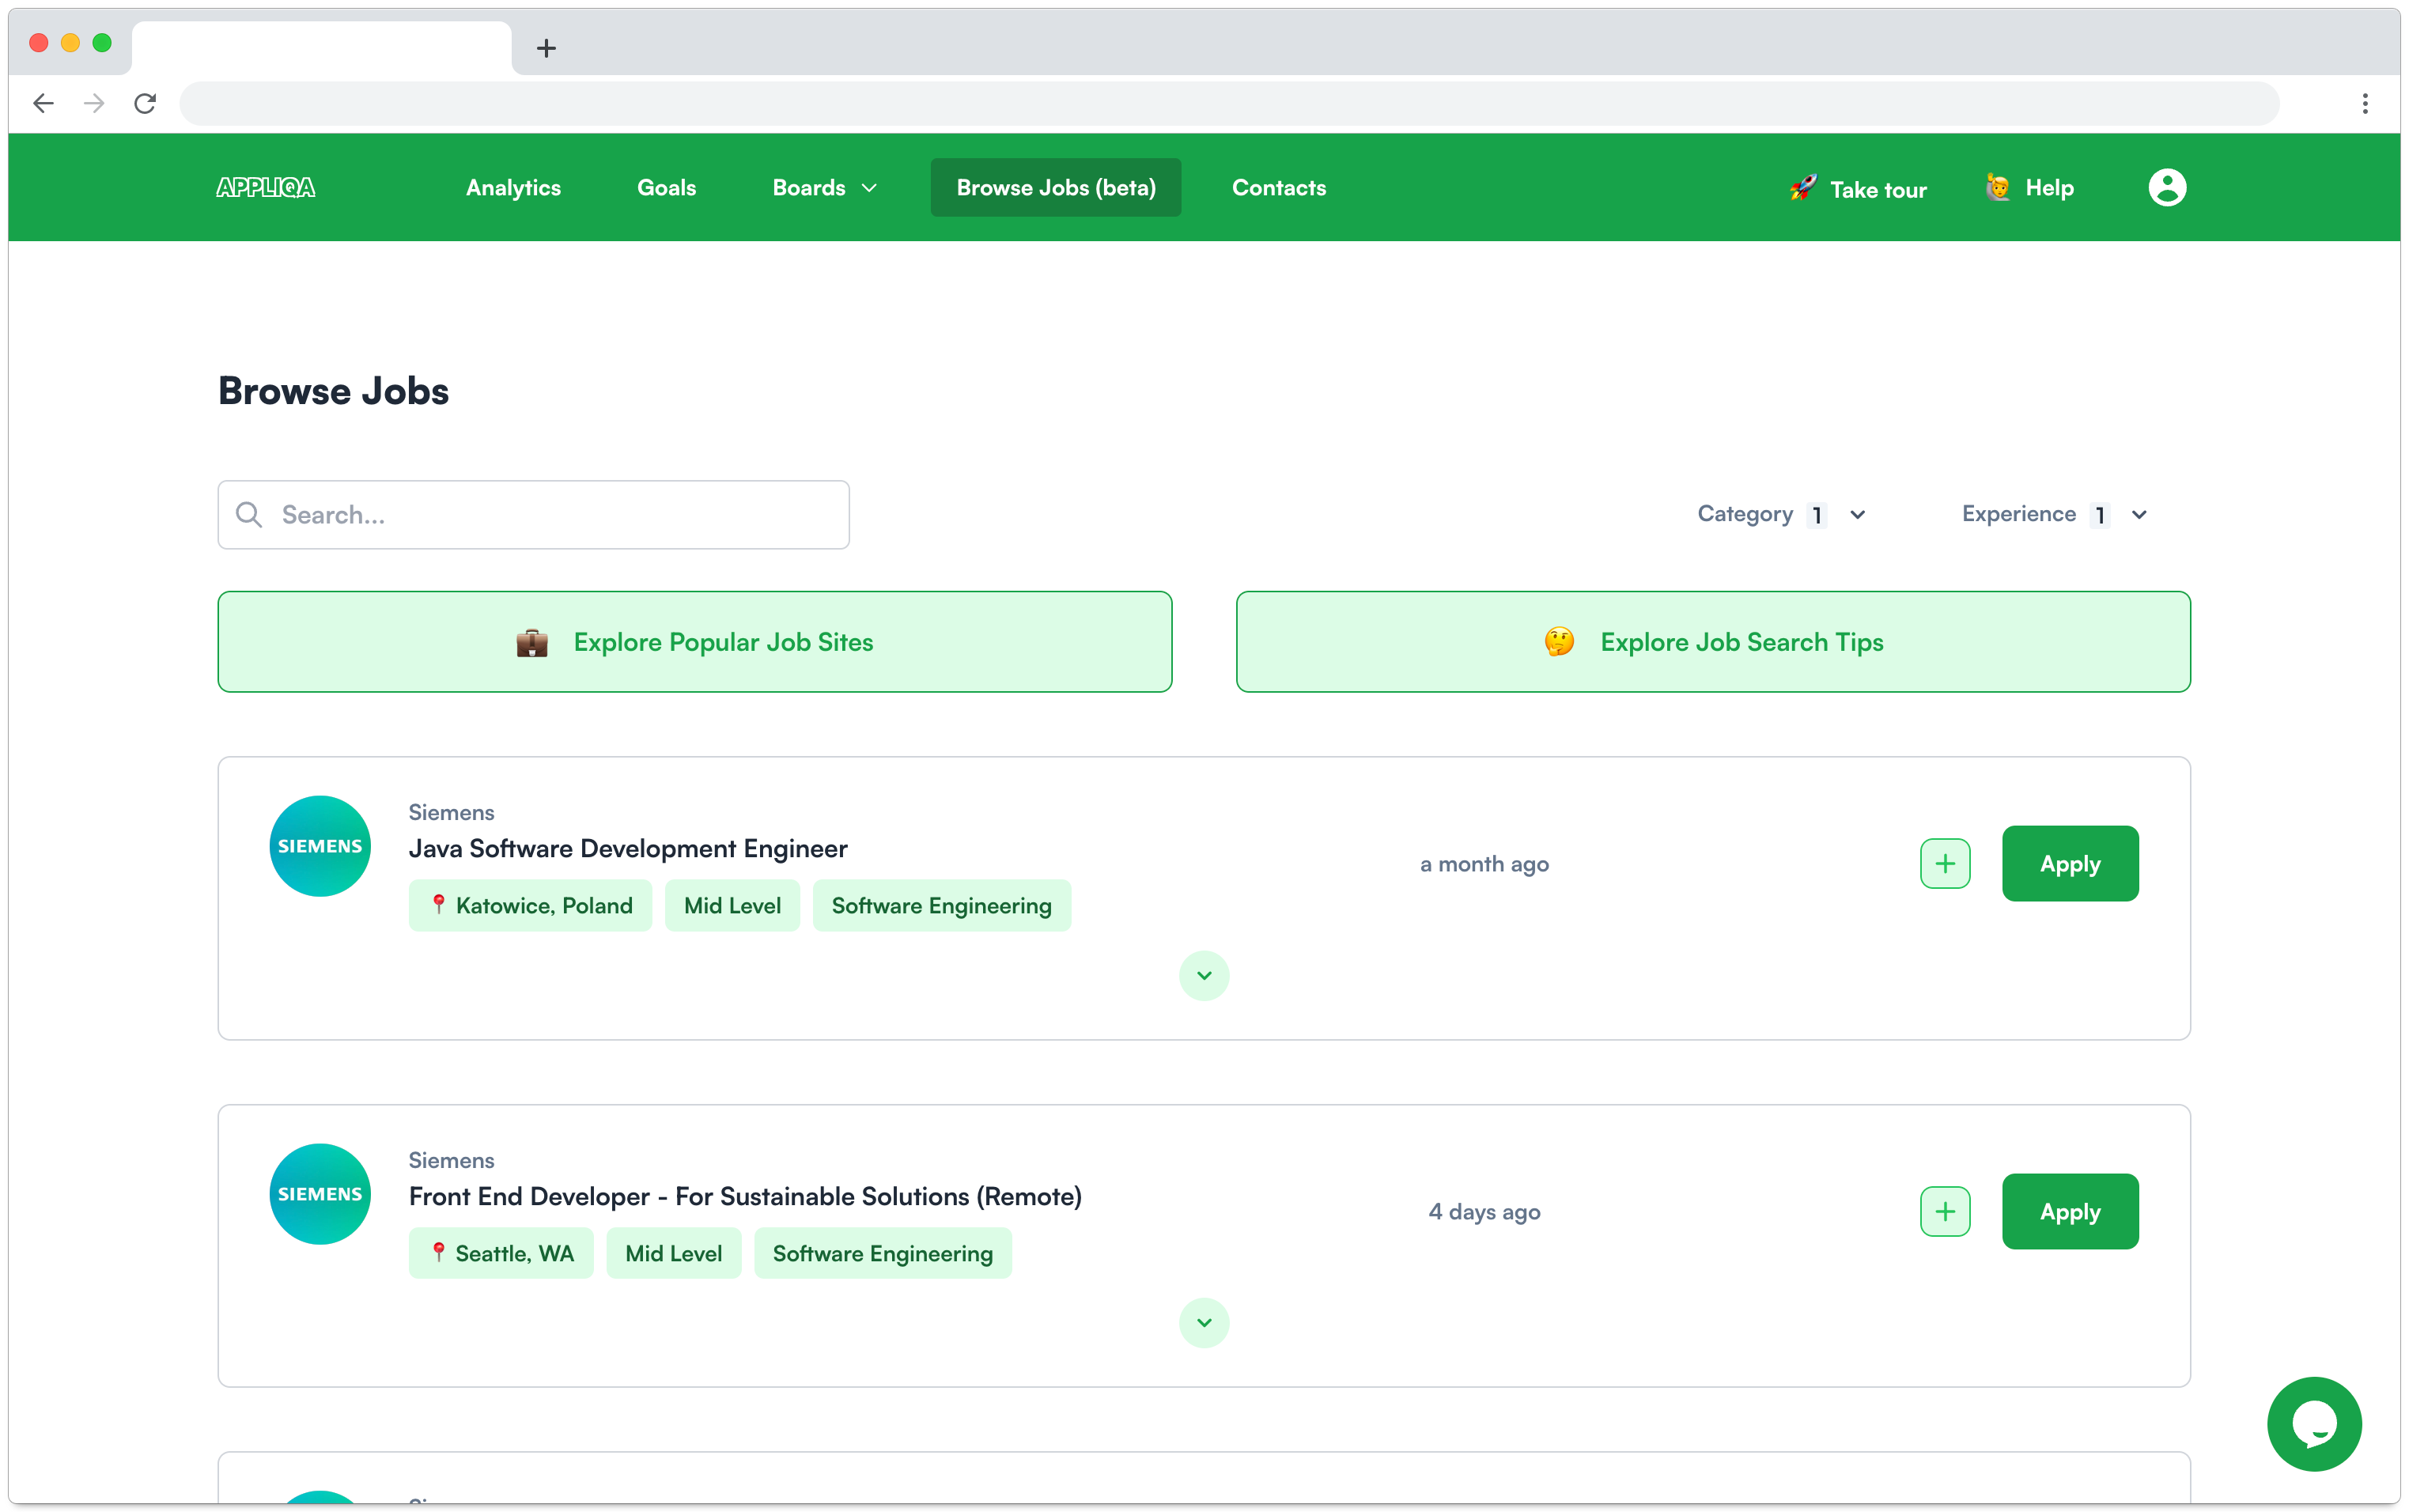Viewport: 2409px width, 1512px height.
Task: Open the browser three-dot menu
Action: tap(2364, 103)
